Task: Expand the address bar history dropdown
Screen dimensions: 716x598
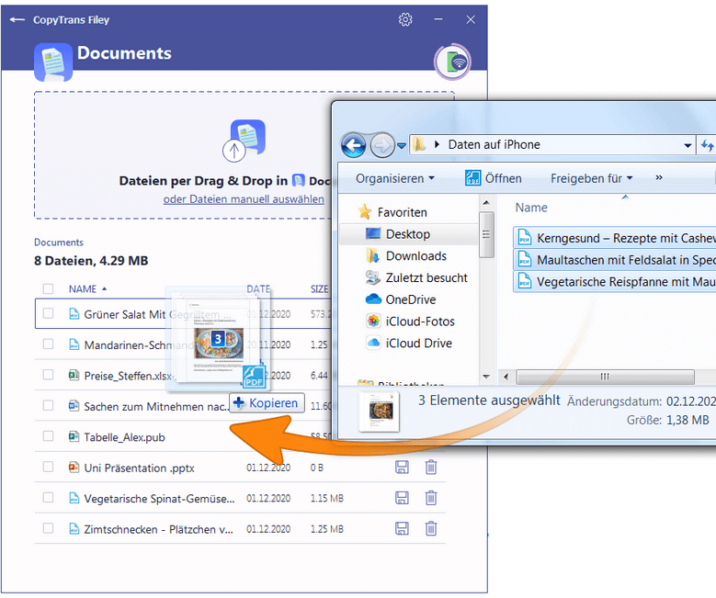Action: tap(688, 146)
